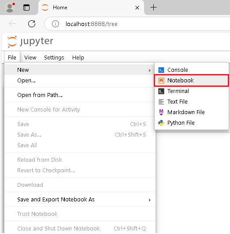Open the browser tab actions icon
The image size is (230, 234).
[x=26, y=7]
